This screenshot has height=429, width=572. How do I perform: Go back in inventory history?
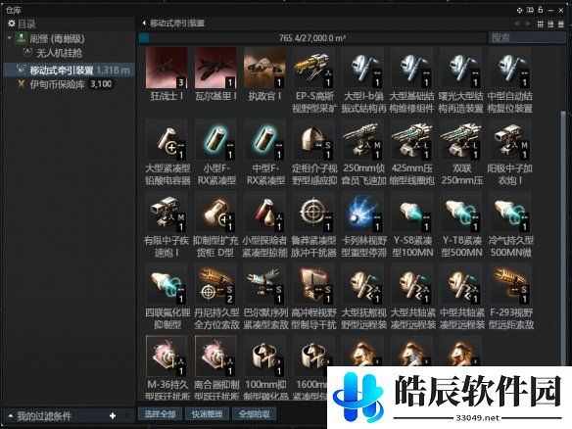pyautogui.click(x=517, y=24)
